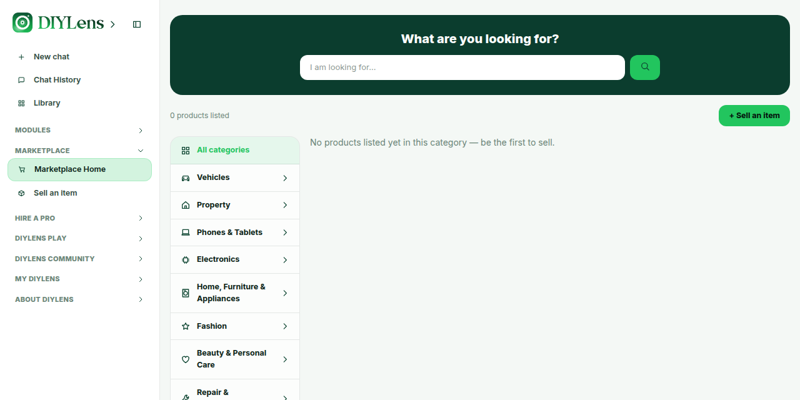The image size is (800, 400).
Task: Click the Vehicles car icon
Action: pos(186,178)
